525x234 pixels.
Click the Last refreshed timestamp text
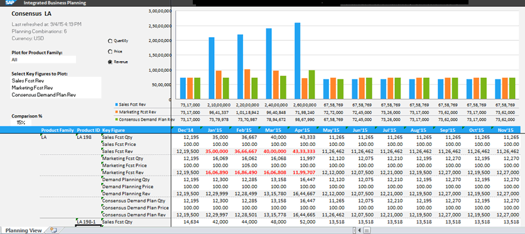tap(46, 24)
